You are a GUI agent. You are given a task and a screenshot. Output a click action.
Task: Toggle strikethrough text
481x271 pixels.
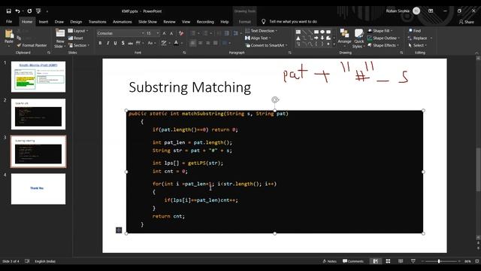130,43
